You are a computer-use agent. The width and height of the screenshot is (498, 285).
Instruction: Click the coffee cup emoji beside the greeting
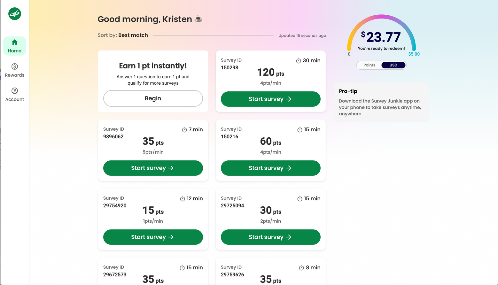[198, 19]
